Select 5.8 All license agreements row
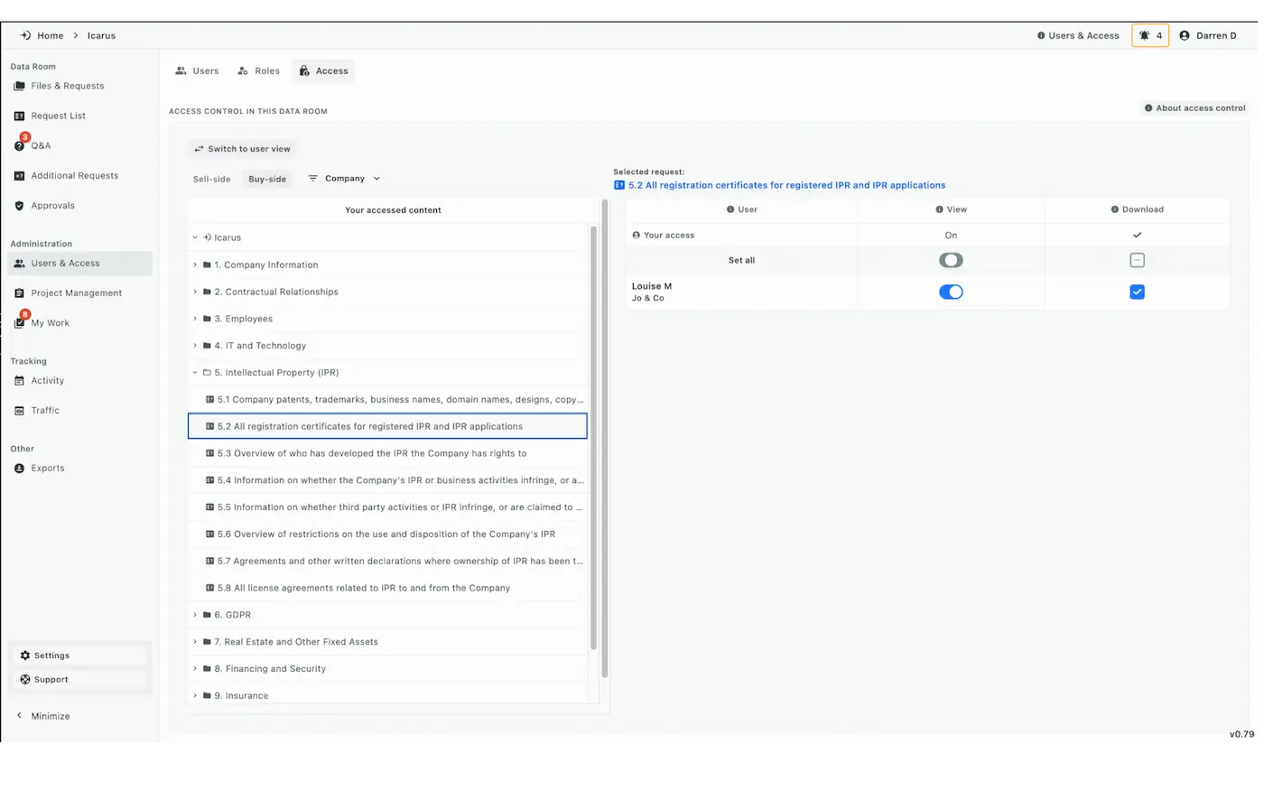 pyautogui.click(x=387, y=588)
